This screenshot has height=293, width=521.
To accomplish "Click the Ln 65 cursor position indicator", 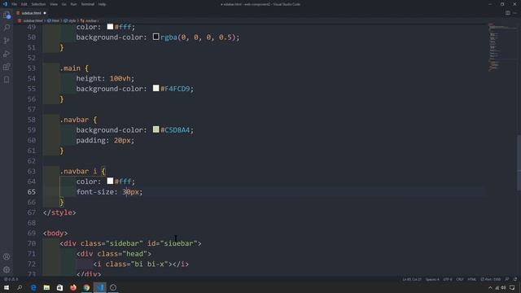I will click(412, 279).
